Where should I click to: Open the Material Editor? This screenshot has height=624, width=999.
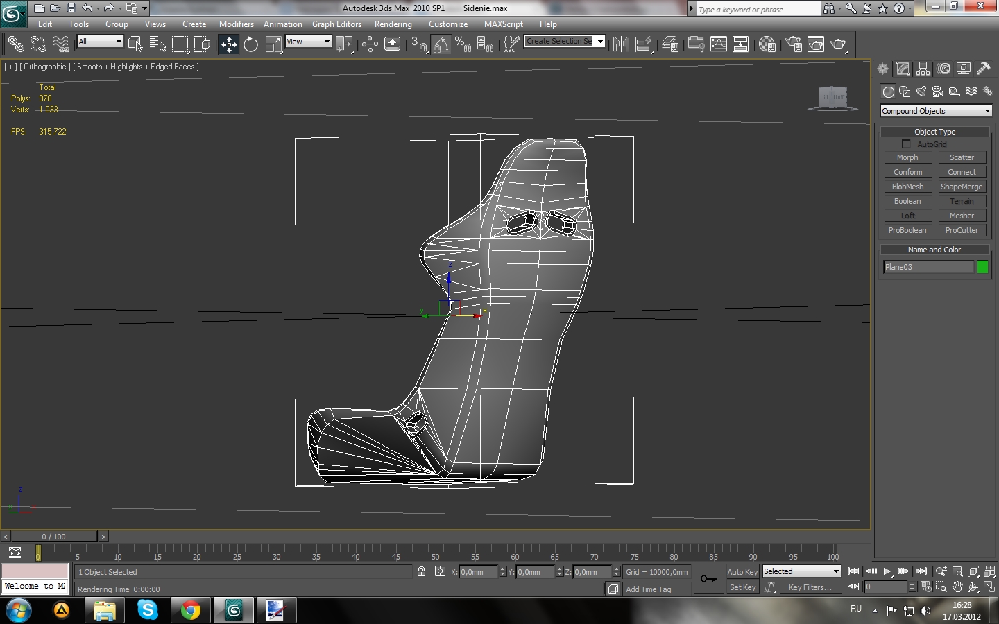click(767, 44)
